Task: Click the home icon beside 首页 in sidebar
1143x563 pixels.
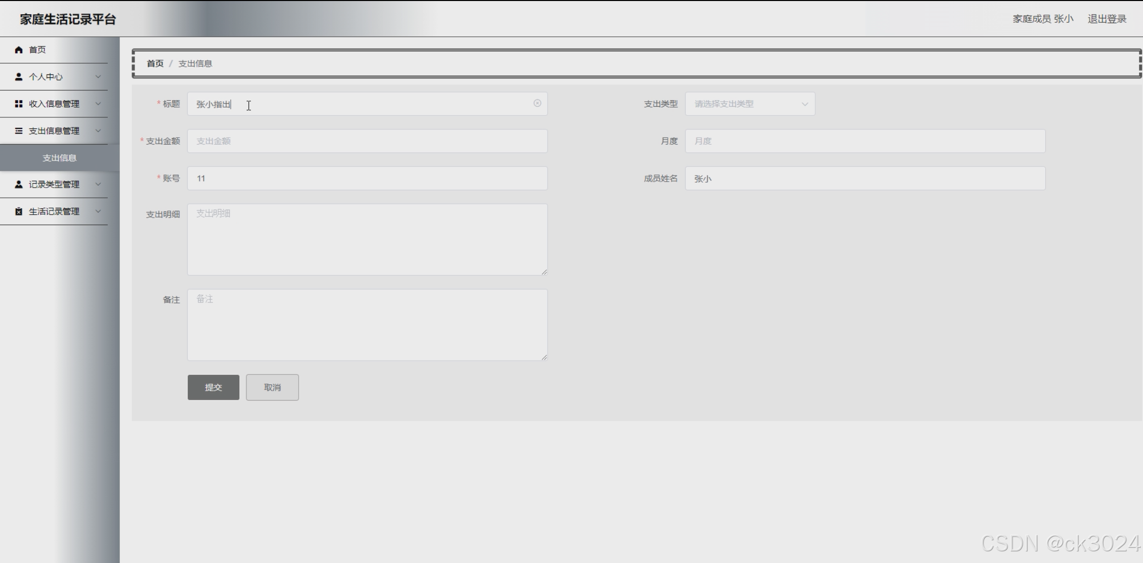Action: tap(19, 50)
